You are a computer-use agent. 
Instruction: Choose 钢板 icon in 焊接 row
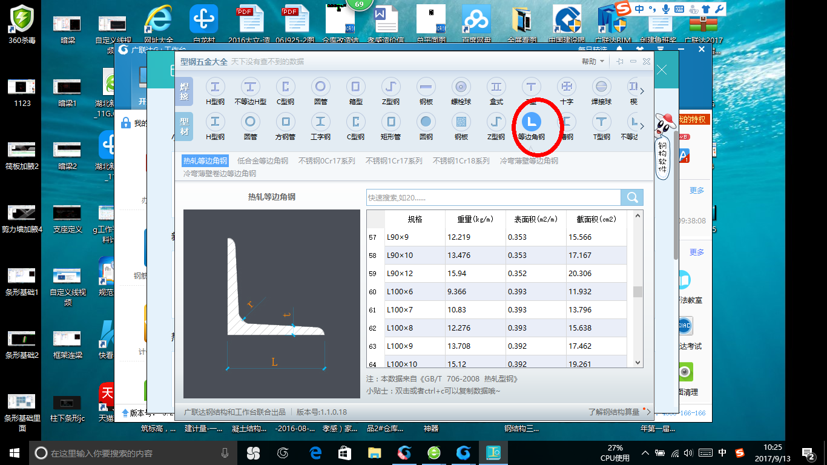[426, 87]
